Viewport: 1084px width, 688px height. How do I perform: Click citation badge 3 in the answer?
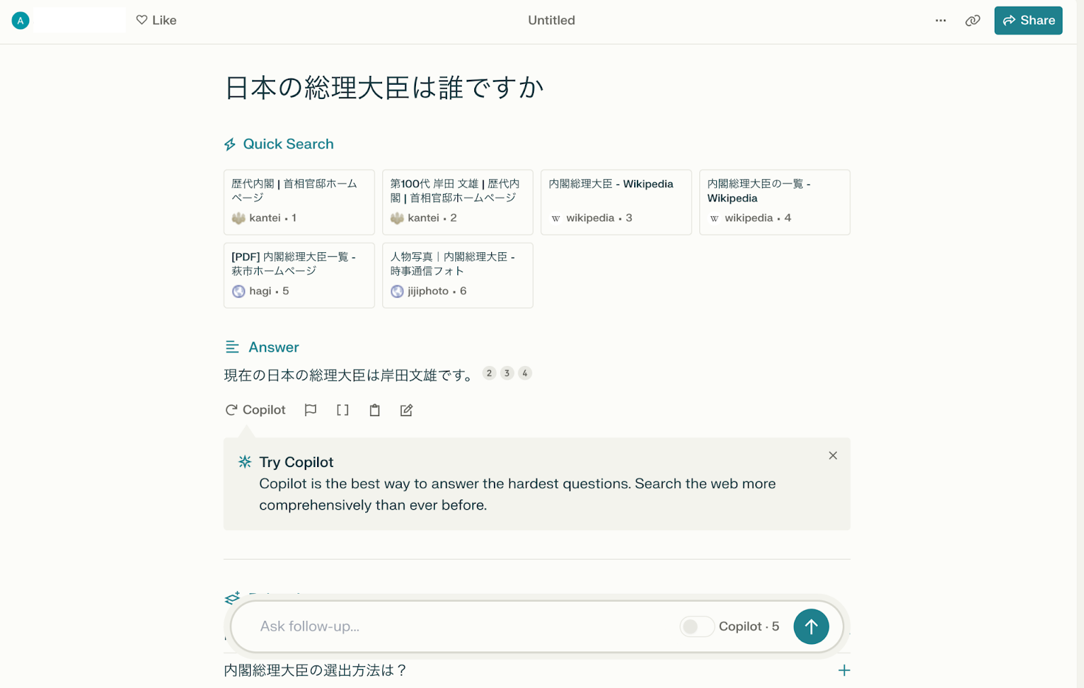point(507,373)
